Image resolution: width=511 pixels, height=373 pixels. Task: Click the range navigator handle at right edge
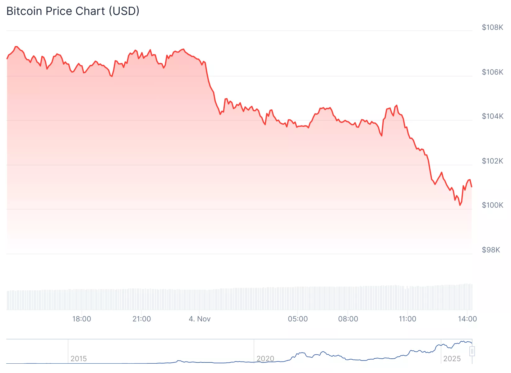(472, 352)
